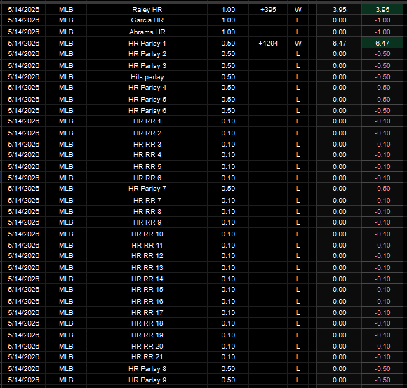
Task: Select the HR RR 10 cell
Action: coord(147,234)
